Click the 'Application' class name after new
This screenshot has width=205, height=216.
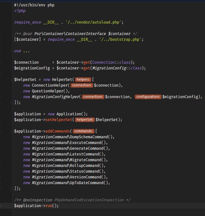[69, 114]
